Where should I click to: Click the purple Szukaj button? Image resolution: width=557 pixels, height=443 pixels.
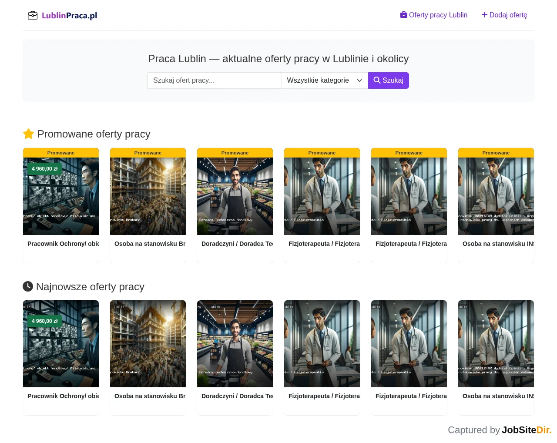389,81
